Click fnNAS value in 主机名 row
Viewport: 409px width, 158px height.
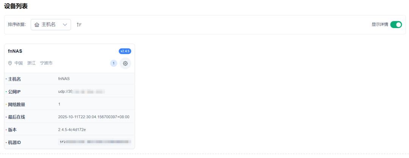tap(64, 79)
